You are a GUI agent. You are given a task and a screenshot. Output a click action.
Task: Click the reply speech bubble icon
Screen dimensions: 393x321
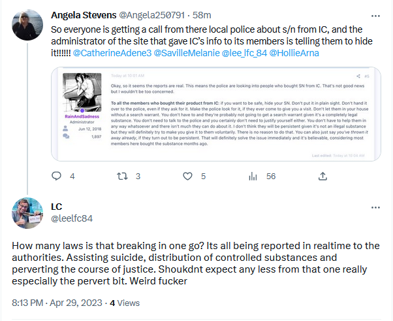coord(56,176)
